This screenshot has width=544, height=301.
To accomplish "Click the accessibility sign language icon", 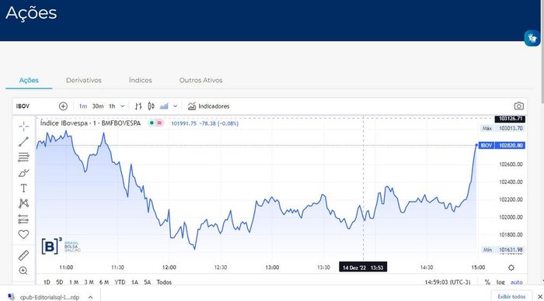I will click(532, 38).
